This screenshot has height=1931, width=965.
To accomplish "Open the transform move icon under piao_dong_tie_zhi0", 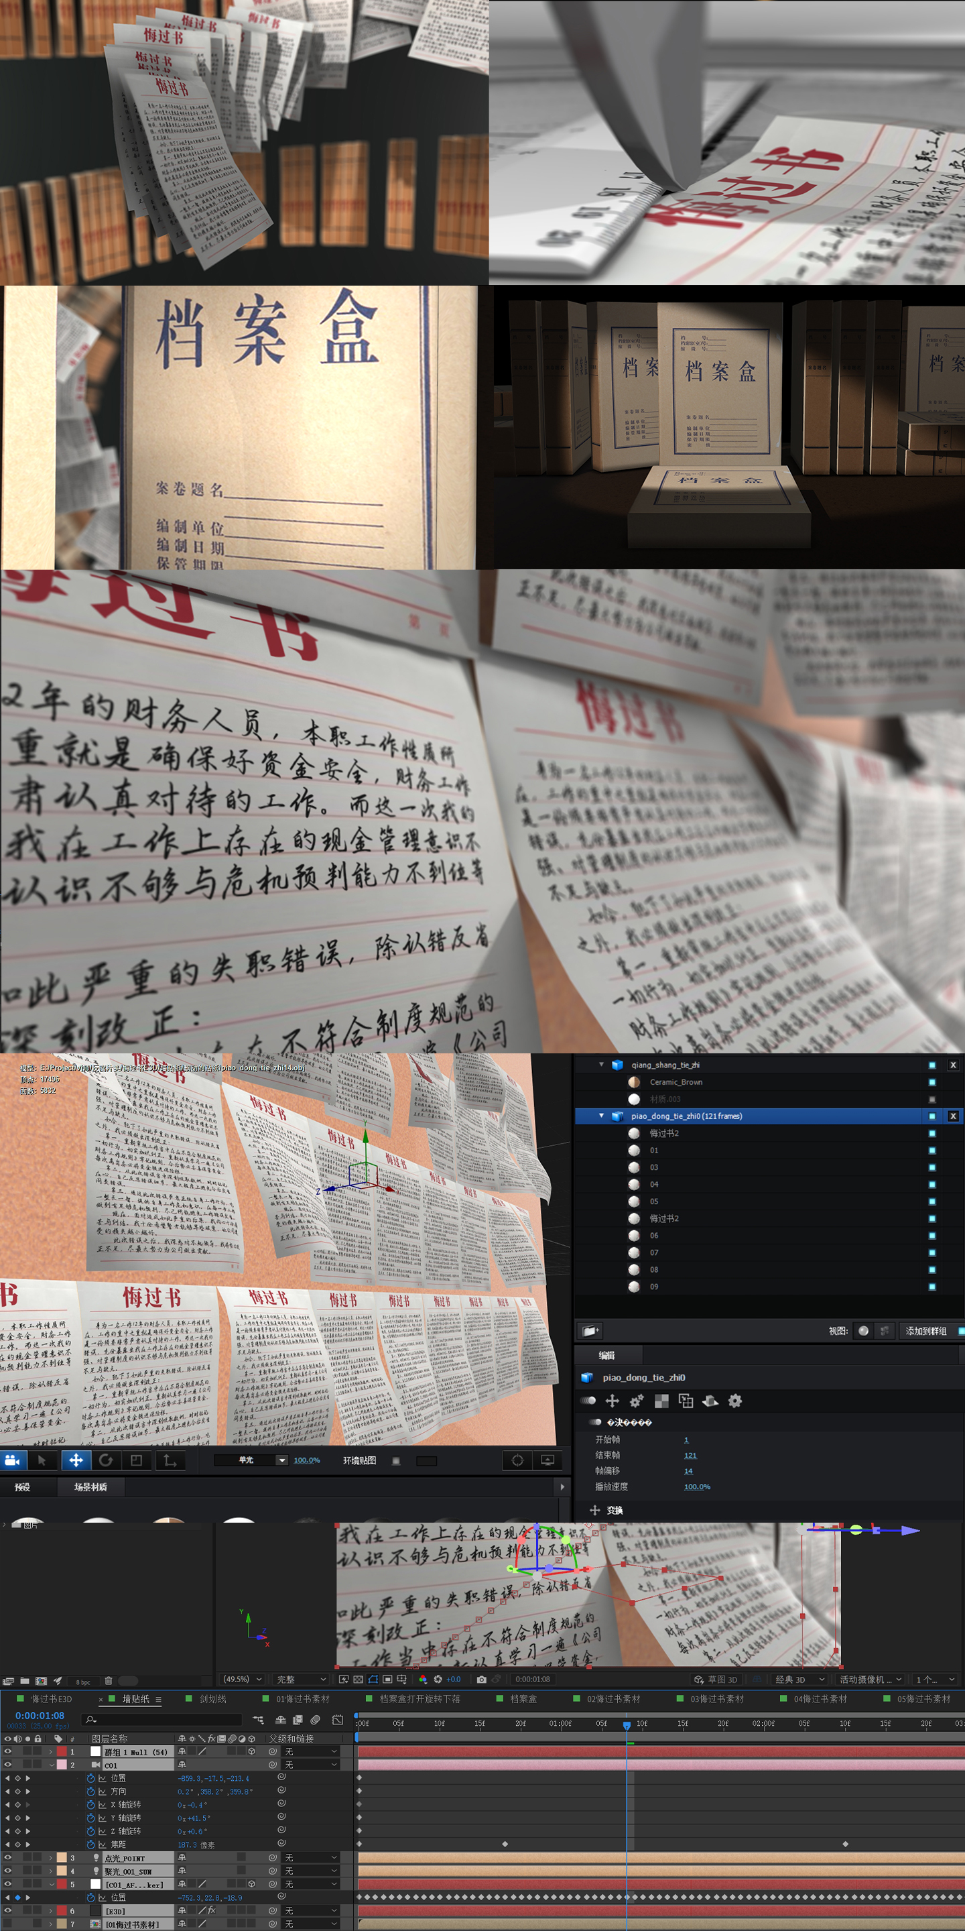I will pos(612,1400).
